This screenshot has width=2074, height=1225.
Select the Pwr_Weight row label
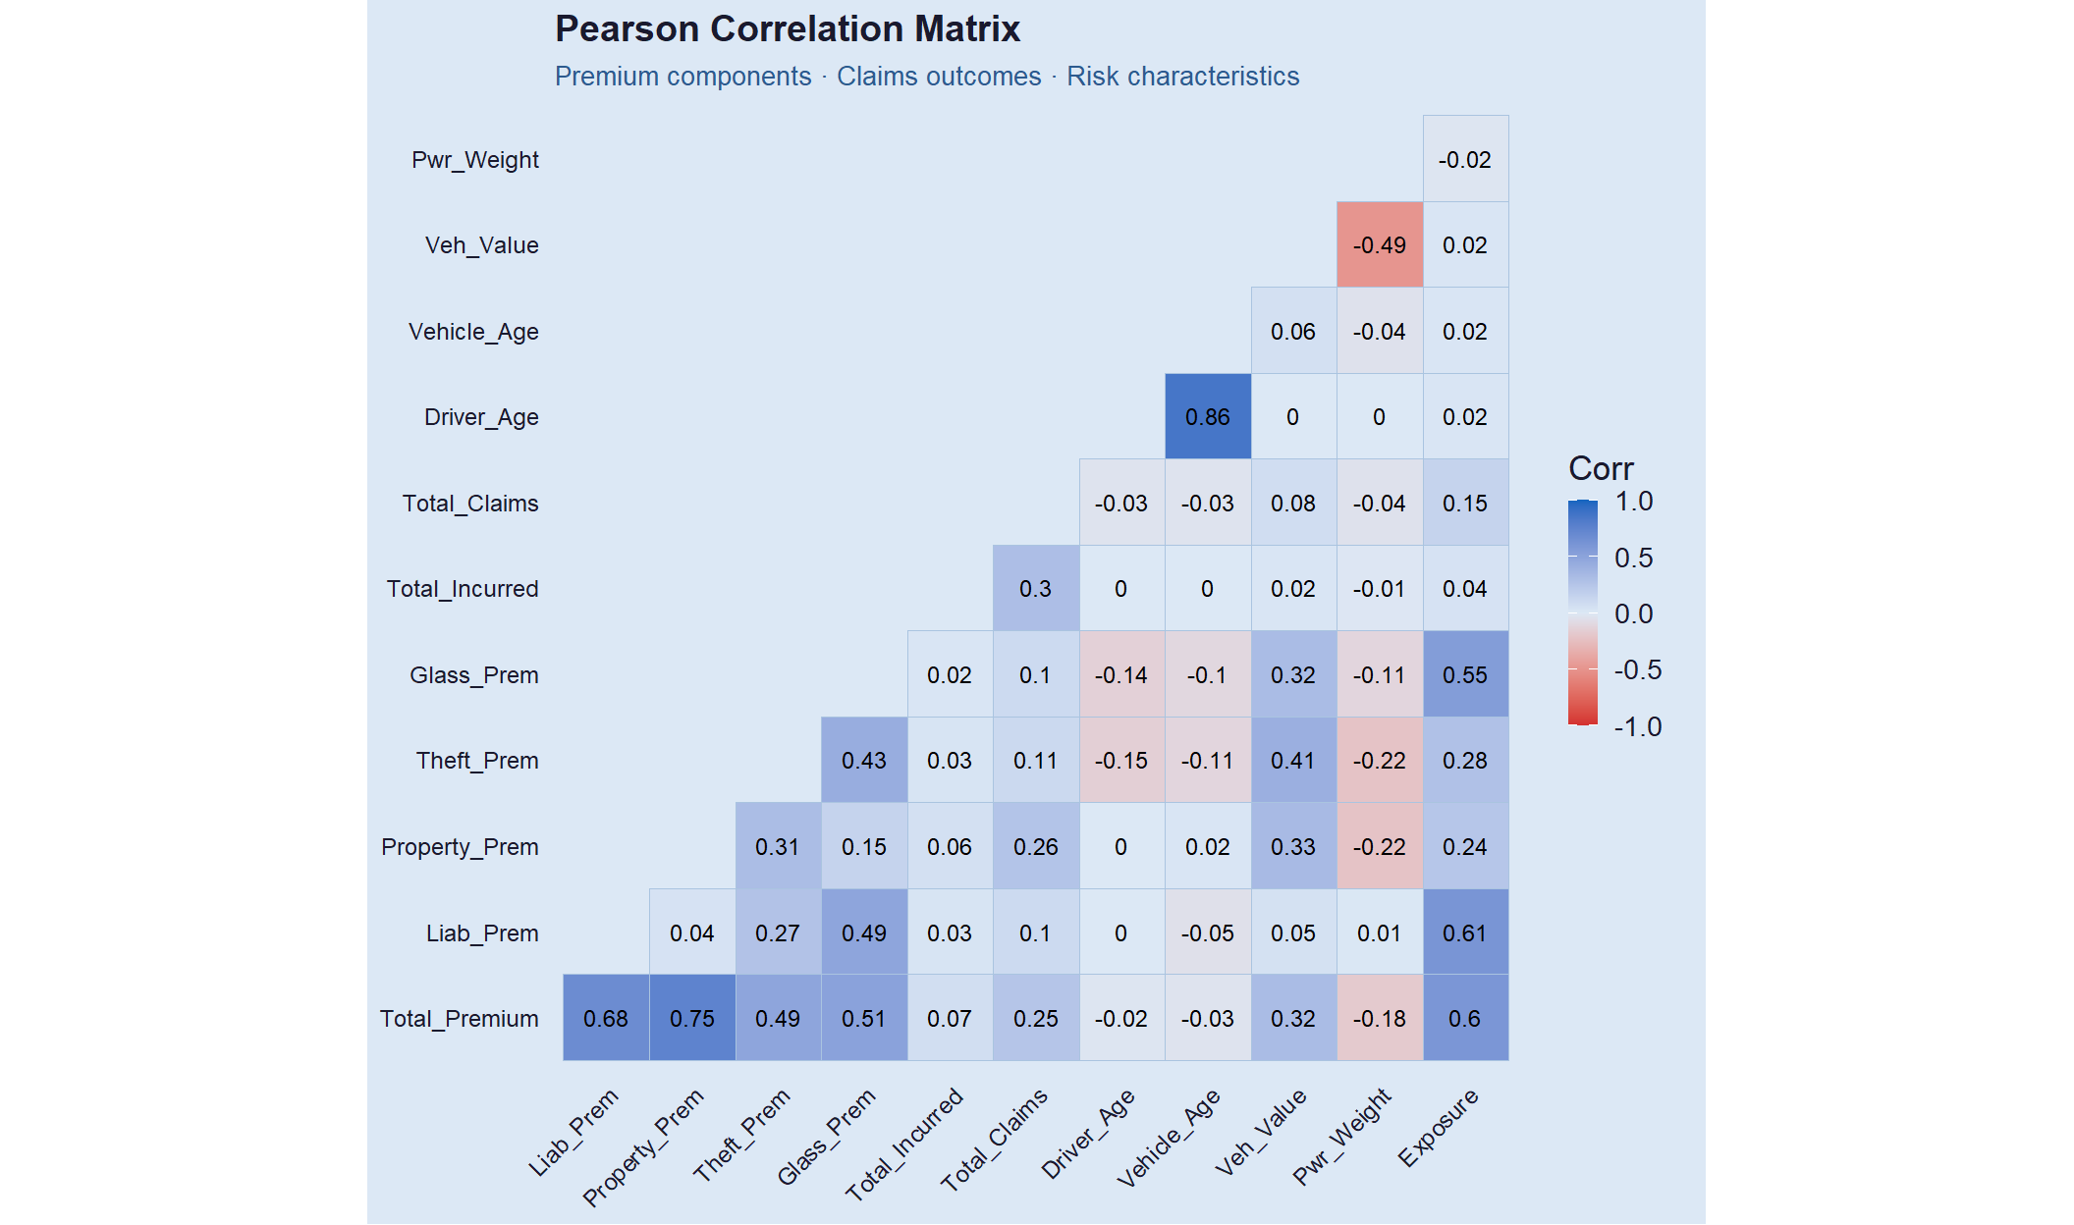pyautogui.click(x=475, y=160)
